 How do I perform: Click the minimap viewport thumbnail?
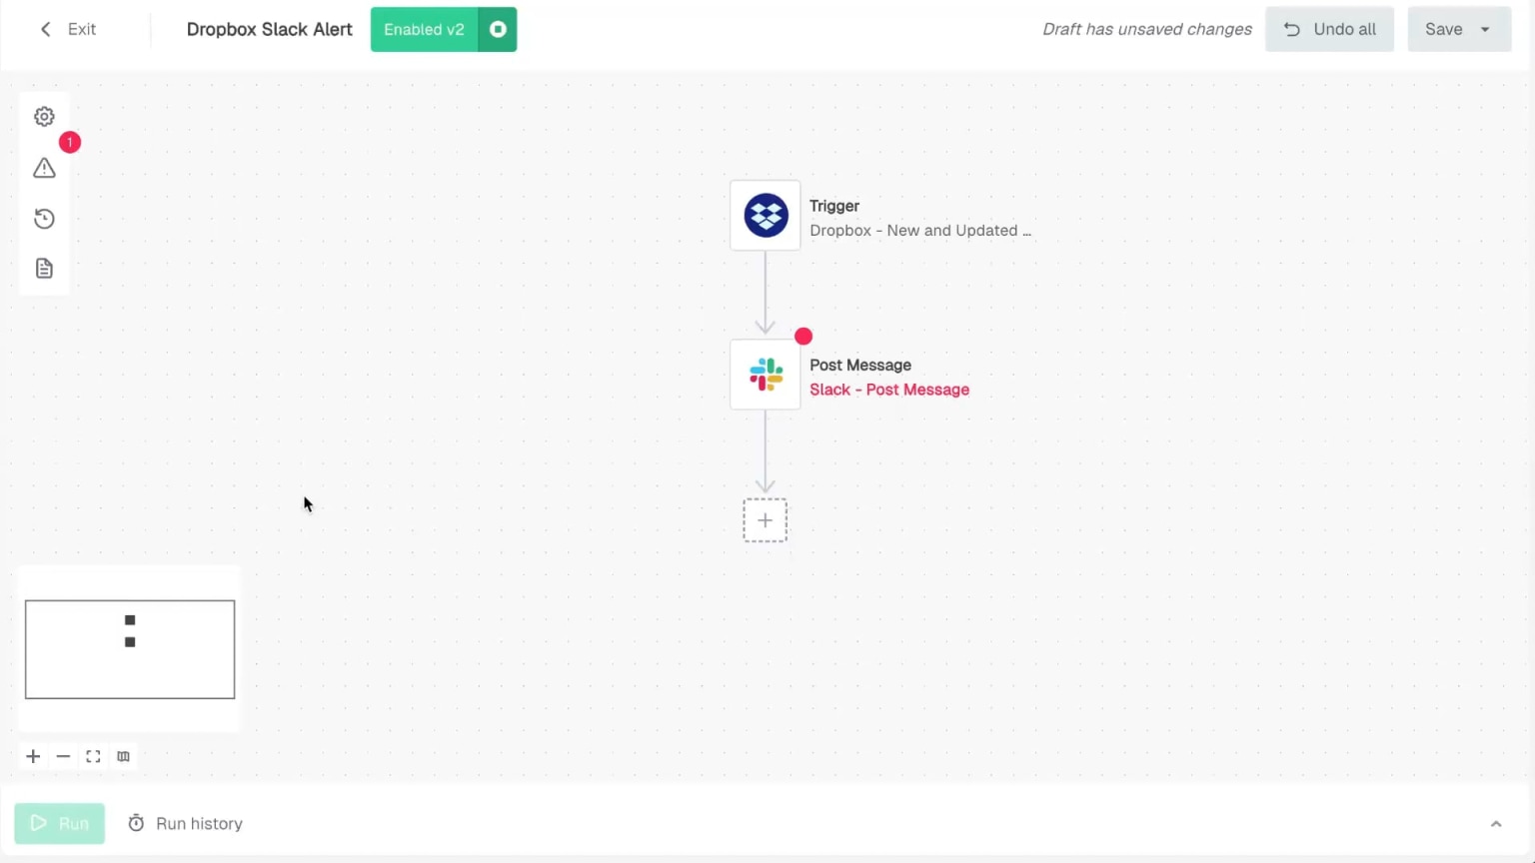tap(130, 649)
